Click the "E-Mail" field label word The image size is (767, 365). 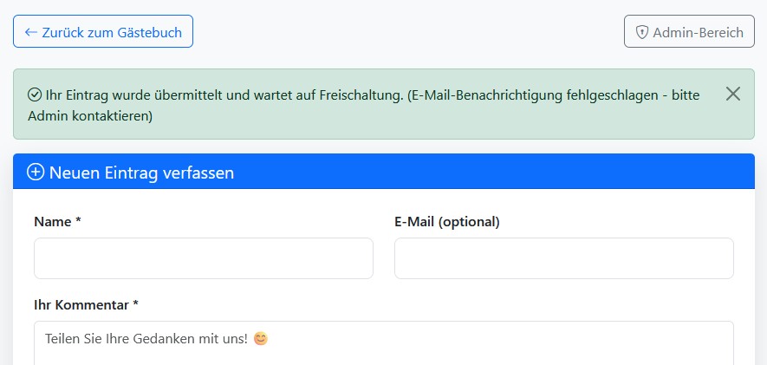[x=414, y=221]
